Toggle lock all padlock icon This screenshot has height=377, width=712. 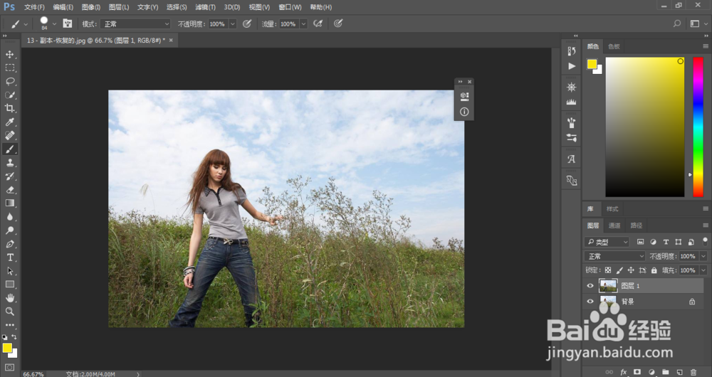point(654,270)
